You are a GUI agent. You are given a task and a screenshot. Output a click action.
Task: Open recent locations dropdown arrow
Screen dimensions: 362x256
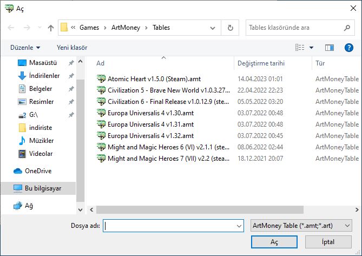click(x=40, y=28)
